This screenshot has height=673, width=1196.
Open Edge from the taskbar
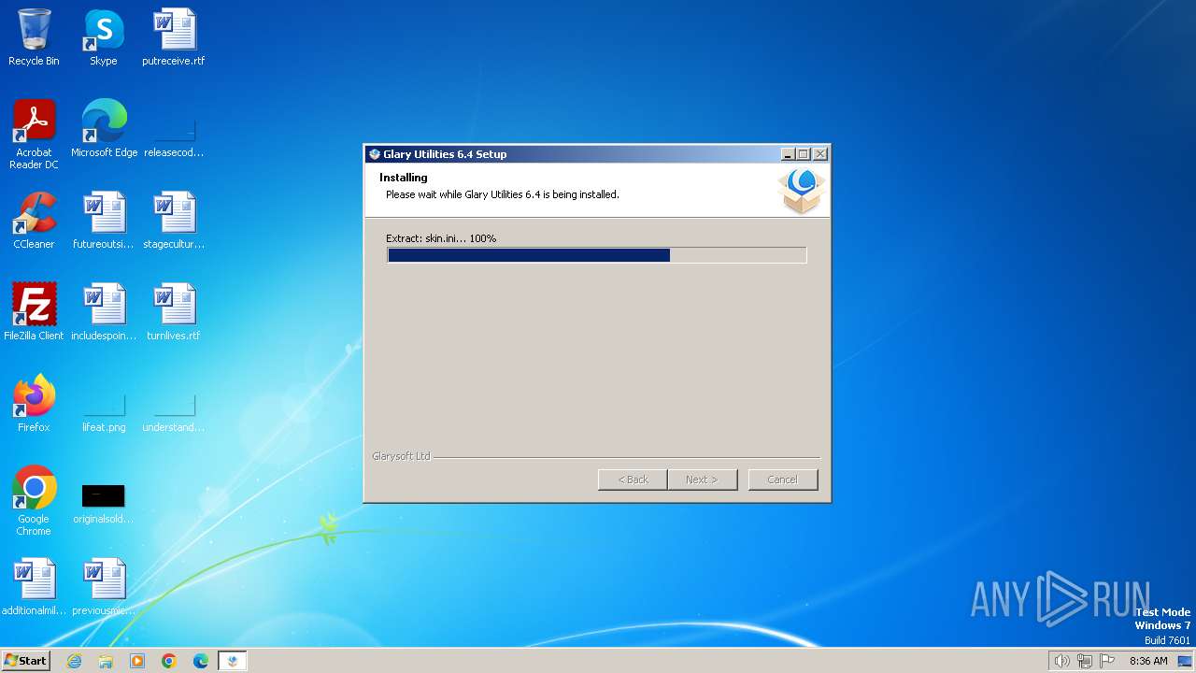point(201,661)
